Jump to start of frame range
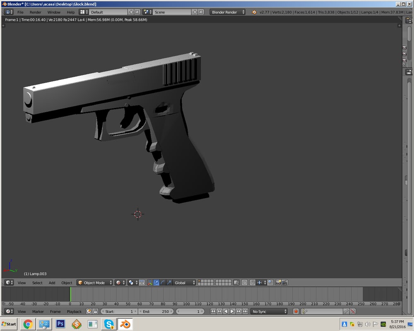 click(212, 311)
